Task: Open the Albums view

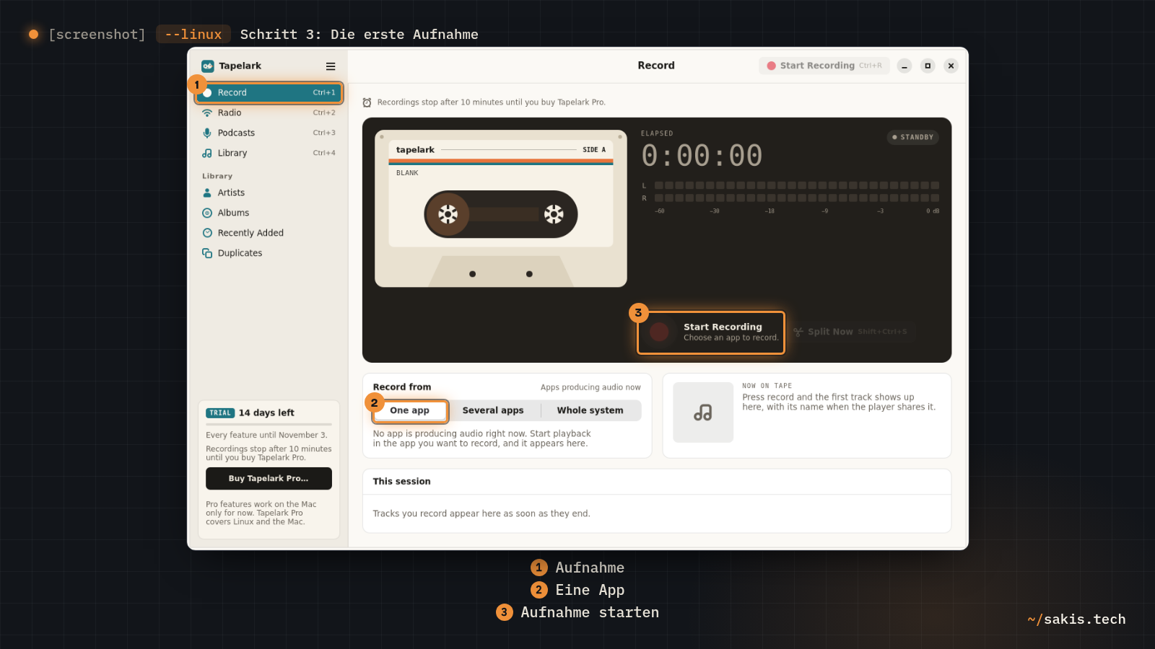Action: click(x=269, y=213)
